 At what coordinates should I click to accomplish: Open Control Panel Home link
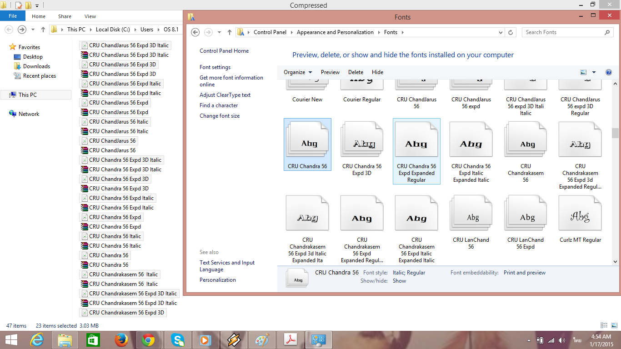(x=224, y=51)
